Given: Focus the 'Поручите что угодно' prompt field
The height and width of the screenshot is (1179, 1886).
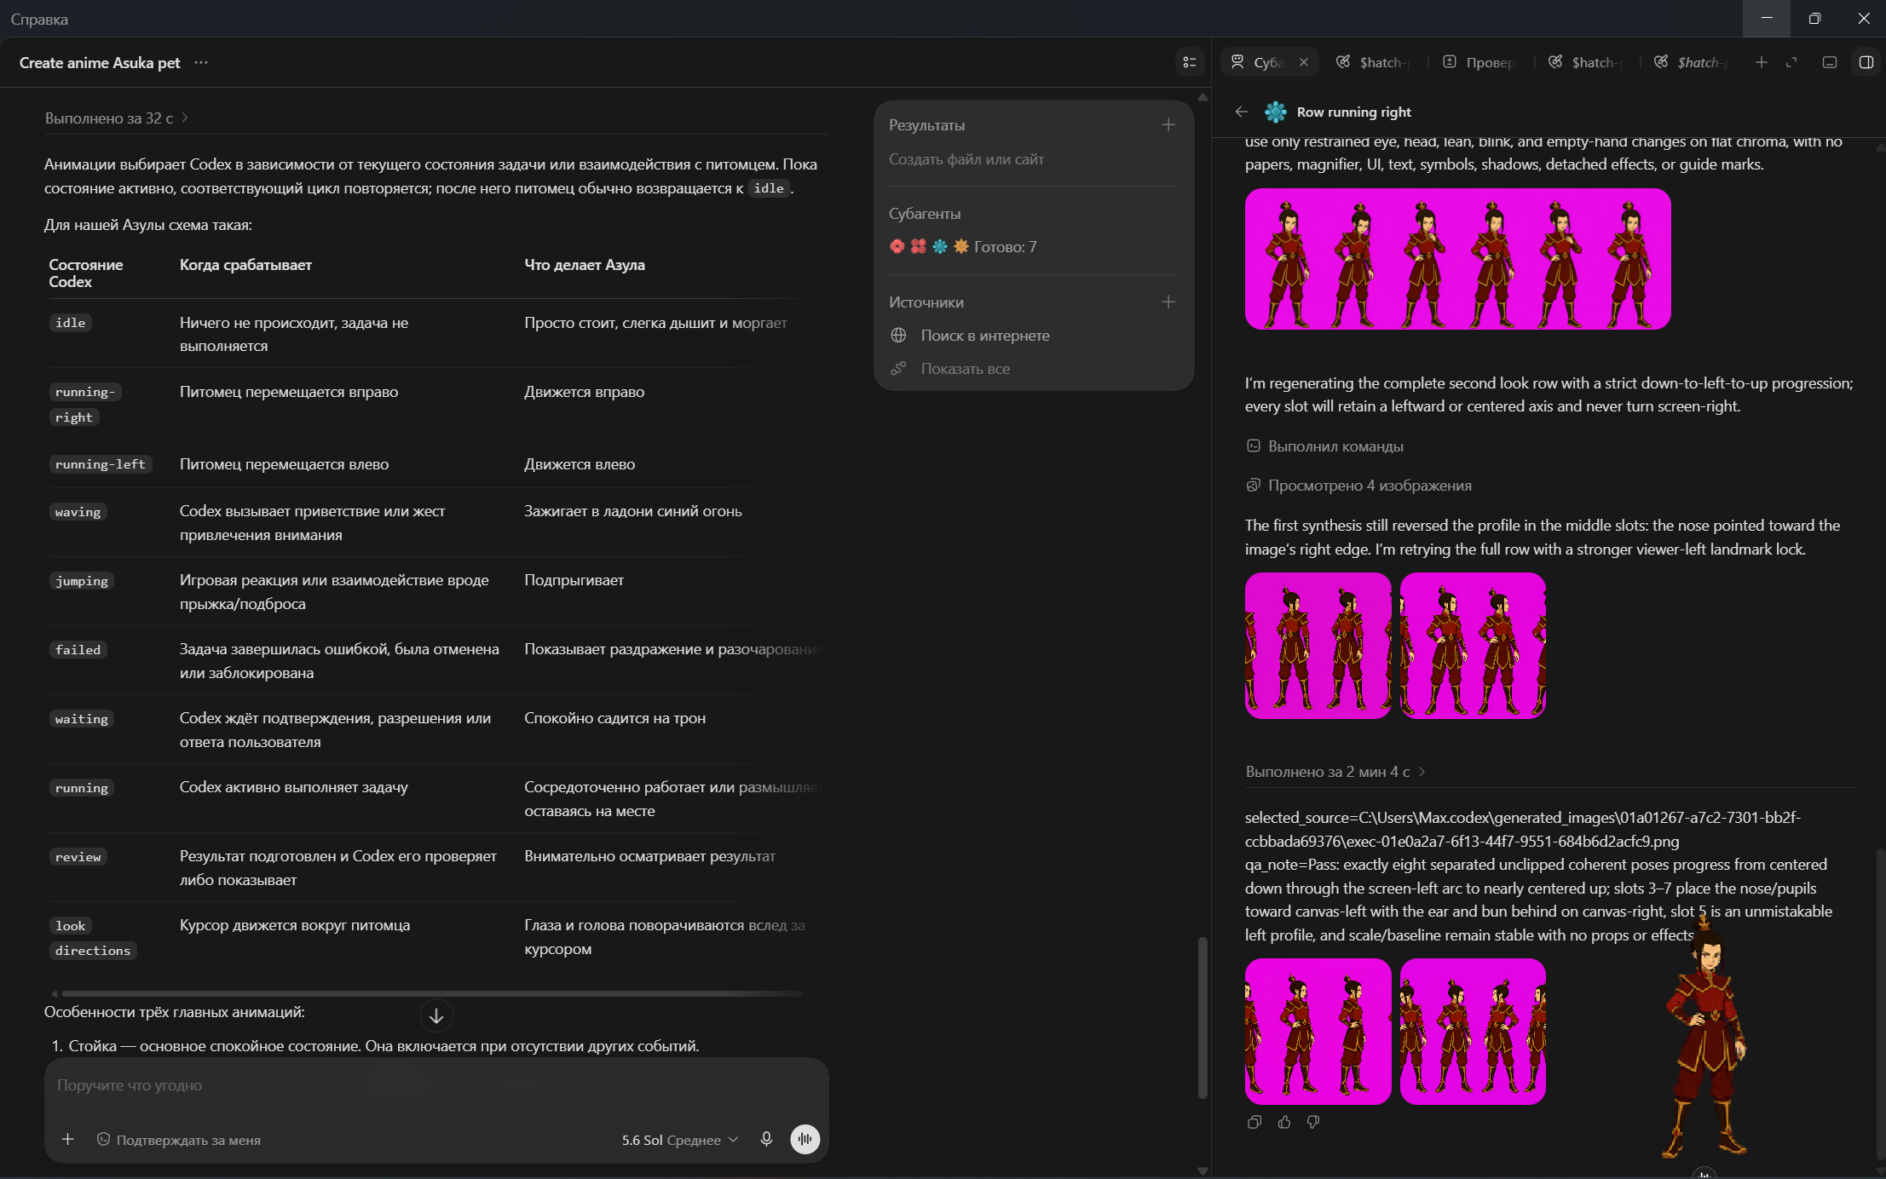Looking at the screenshot, I should tap(436, 1085).
